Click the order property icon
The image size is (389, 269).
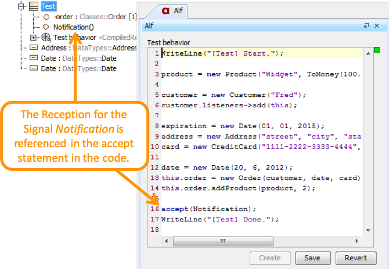46,17
